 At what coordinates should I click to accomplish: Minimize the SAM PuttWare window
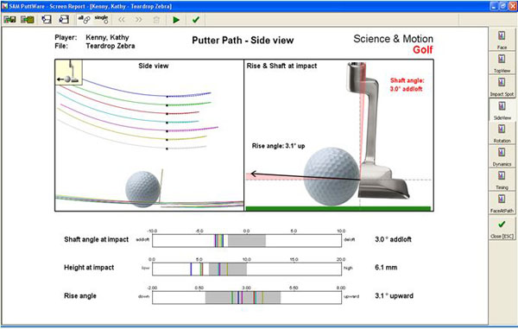494,6
